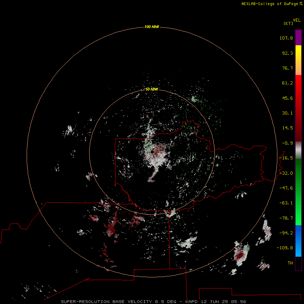The height and width of the screenshot is (304, 304).
Task: Click the blue segment of the velocity color bar
Action: (298, 241)
